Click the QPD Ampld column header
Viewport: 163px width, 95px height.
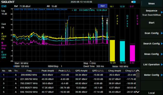tap(81, 71)
